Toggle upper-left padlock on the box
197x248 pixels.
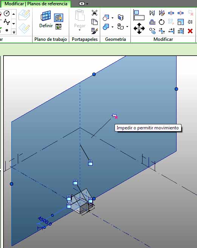click(69, 198)
